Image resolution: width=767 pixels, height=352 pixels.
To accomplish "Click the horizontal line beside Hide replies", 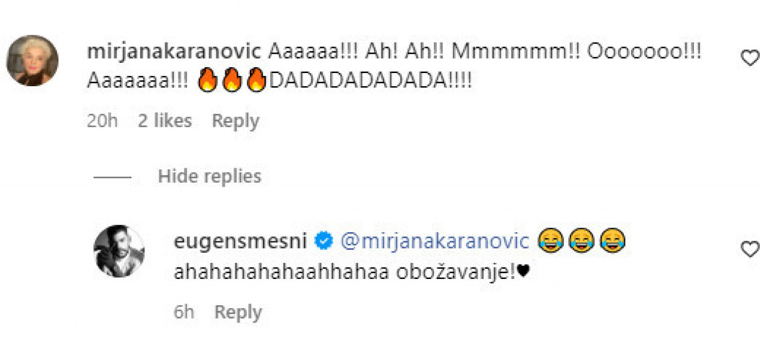I will click(x=113, y=177).
